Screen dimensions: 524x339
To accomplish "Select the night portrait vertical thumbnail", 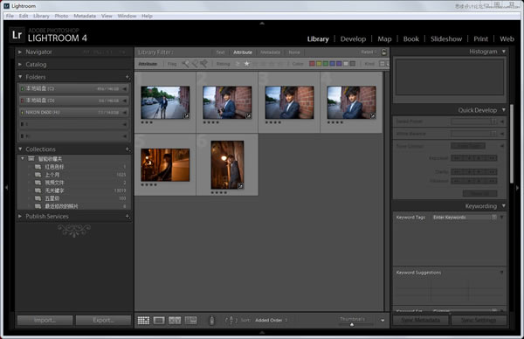I will coord(227,165).
